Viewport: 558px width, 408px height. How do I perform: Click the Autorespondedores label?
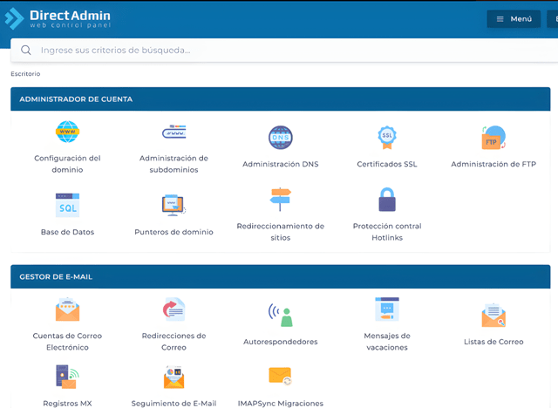click(281, 342)
